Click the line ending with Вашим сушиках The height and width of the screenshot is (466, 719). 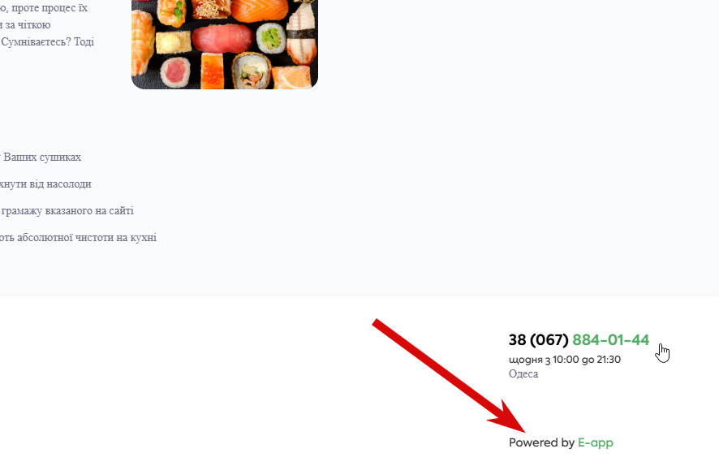point(41,157)
